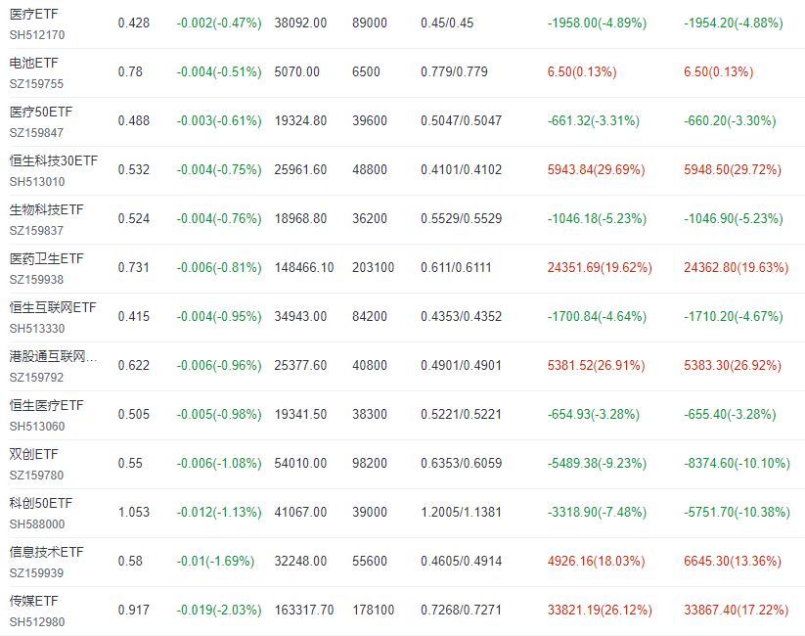Click holding quantity 36200
This screenshot has height=636, width=805.
point(370,219)
